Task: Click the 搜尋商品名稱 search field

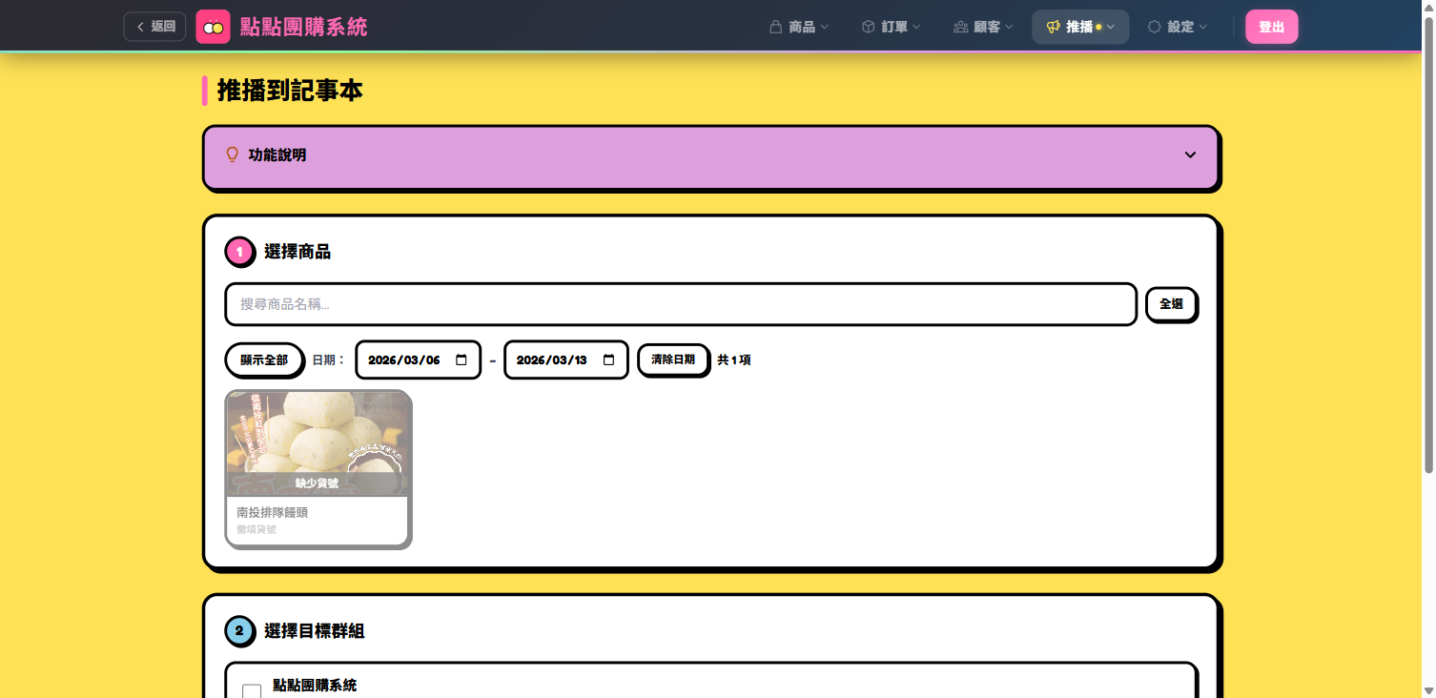Action: coord(680,304)
